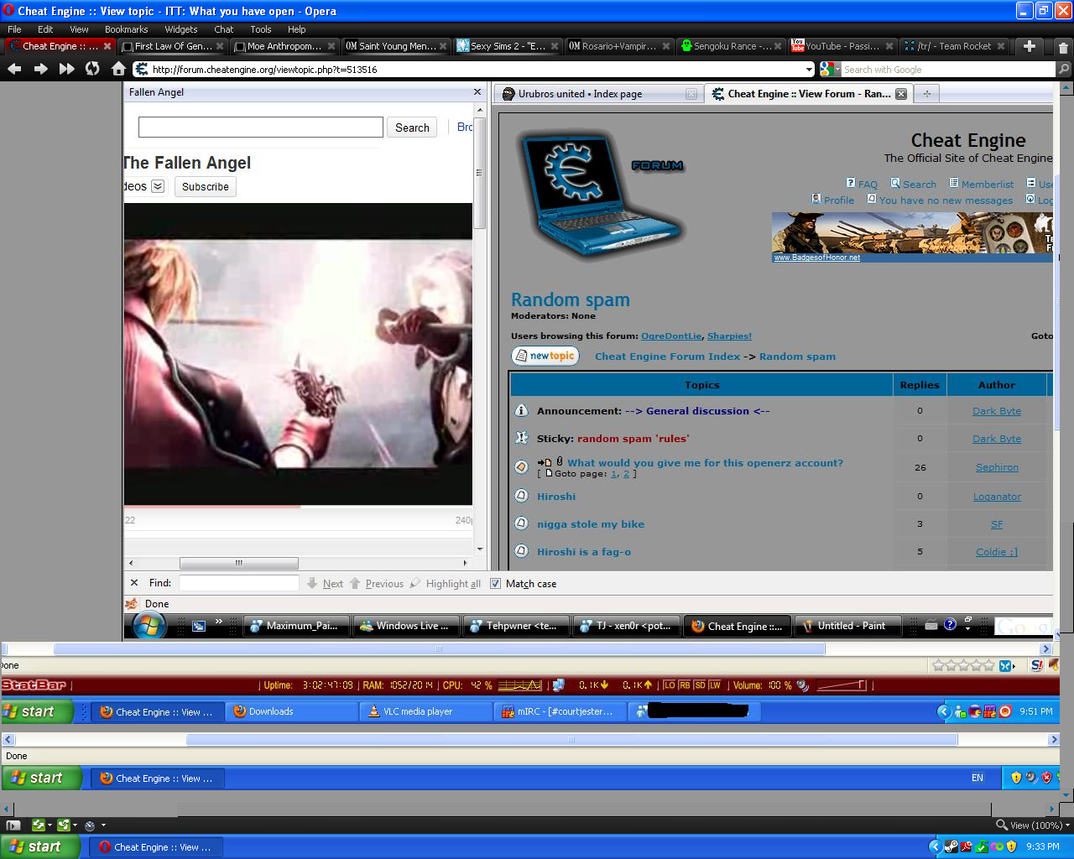The image size is (1074, 859).
Task: Click Opera's Forward arrow button
Action: tap(40, 69)
